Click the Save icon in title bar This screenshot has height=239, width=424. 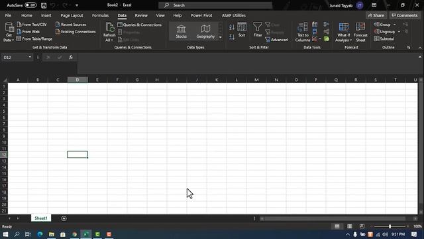click(44, 5)
